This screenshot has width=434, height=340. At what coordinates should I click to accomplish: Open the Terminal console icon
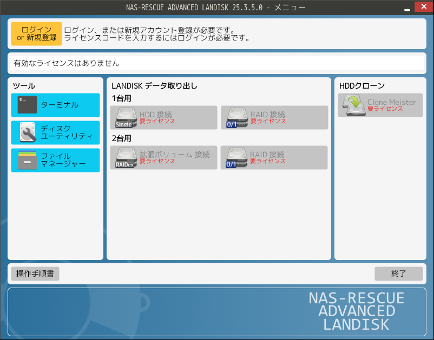27,105
